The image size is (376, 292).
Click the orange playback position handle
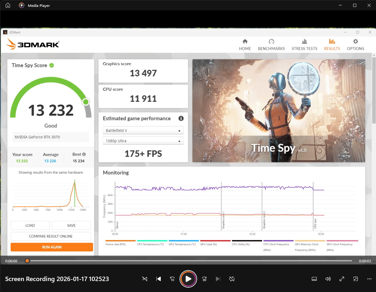pyautogui.click(x=27, y=261)
